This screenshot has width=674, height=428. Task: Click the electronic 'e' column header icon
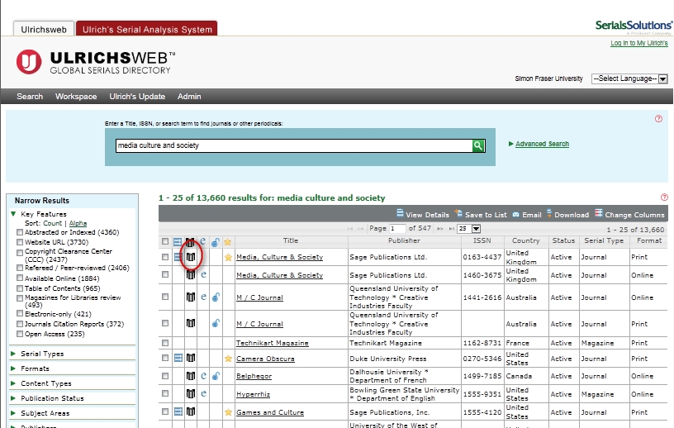(203, 241)
